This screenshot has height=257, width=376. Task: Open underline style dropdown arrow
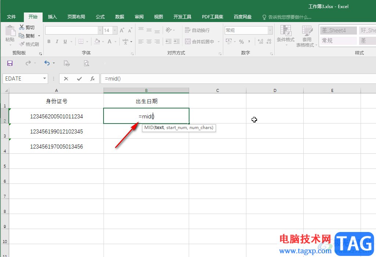point(71,42)
